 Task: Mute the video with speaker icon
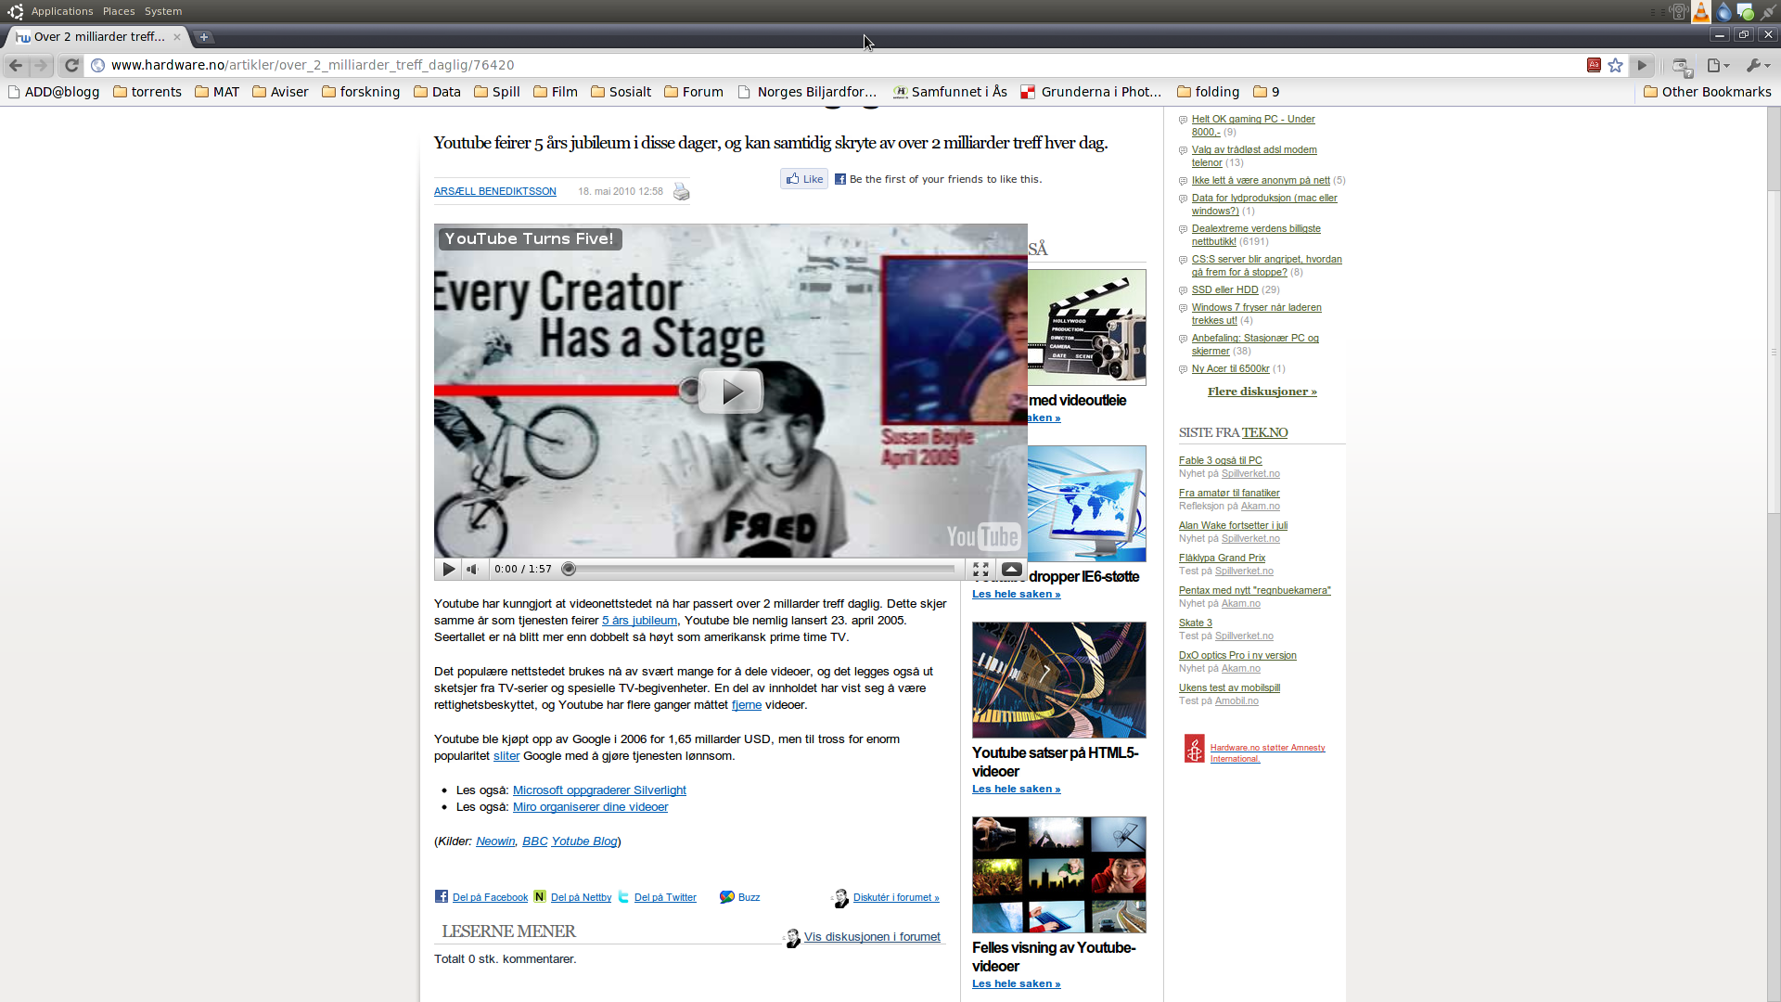[x=473, y=569]
